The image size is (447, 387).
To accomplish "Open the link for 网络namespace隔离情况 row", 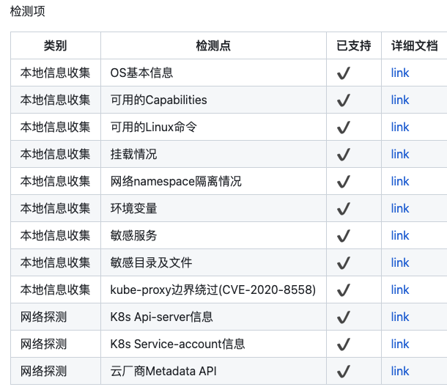I will tap(399, 181).
